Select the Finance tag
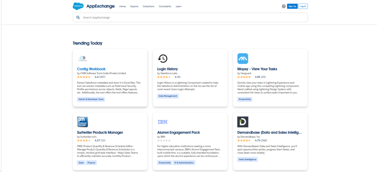The image size is (377, 172). point(91,163)
